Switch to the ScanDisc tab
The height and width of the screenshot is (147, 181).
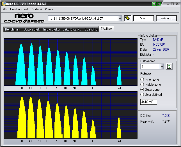(x=91, y=29)
